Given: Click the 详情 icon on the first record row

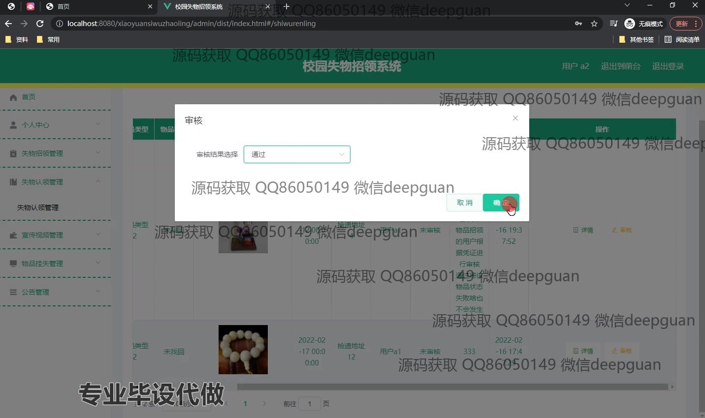Looking at the screenshot, I should pyautogui.click(x=577, y=230).
